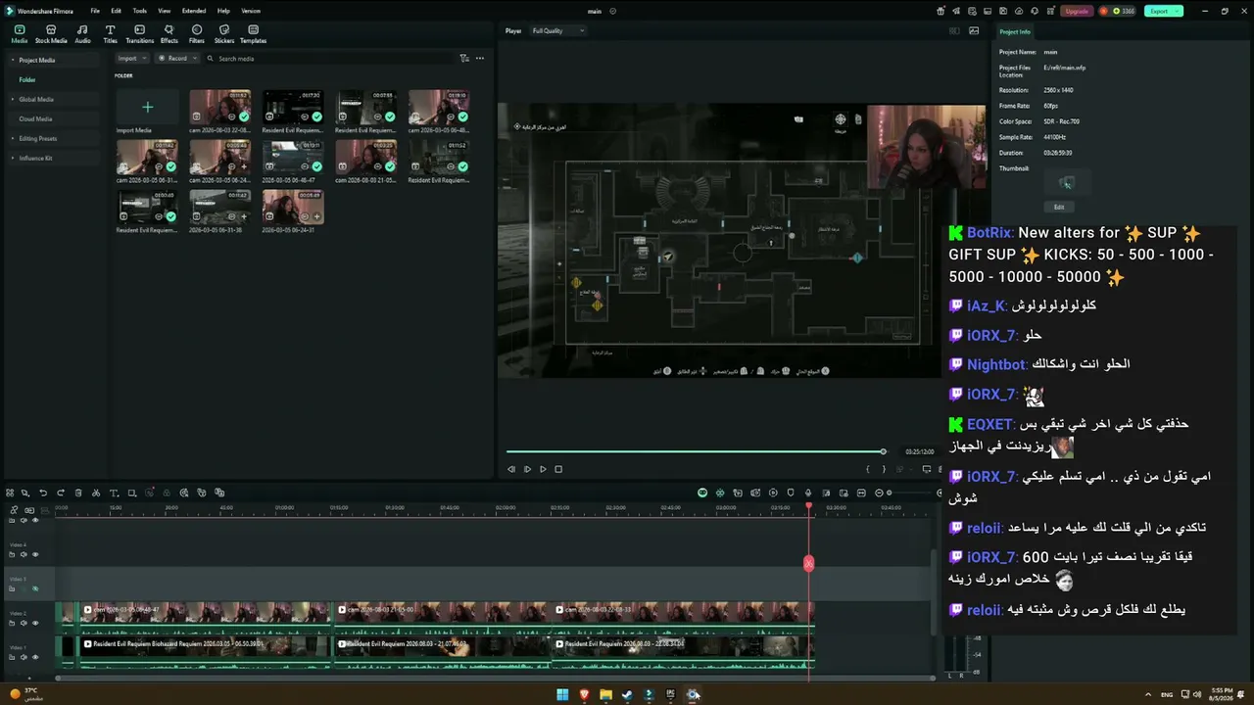
Task: Toggle visibility eye of Video 4 track
Action: (35, 555)
